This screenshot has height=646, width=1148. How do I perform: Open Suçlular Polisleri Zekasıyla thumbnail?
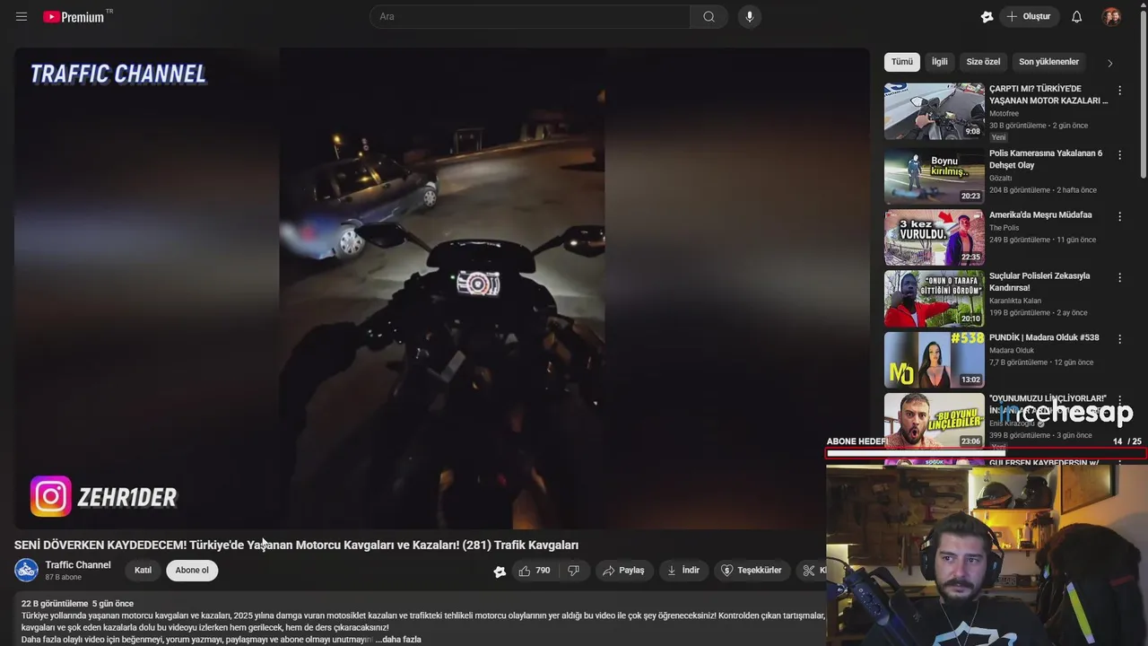pyautogui.click(x=934, y=299)
